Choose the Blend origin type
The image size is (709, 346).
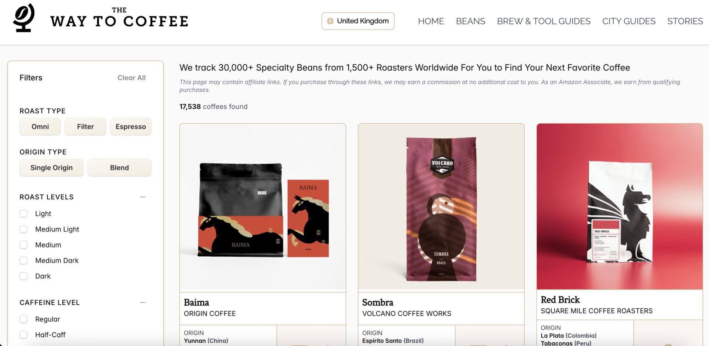click(119, 168)
